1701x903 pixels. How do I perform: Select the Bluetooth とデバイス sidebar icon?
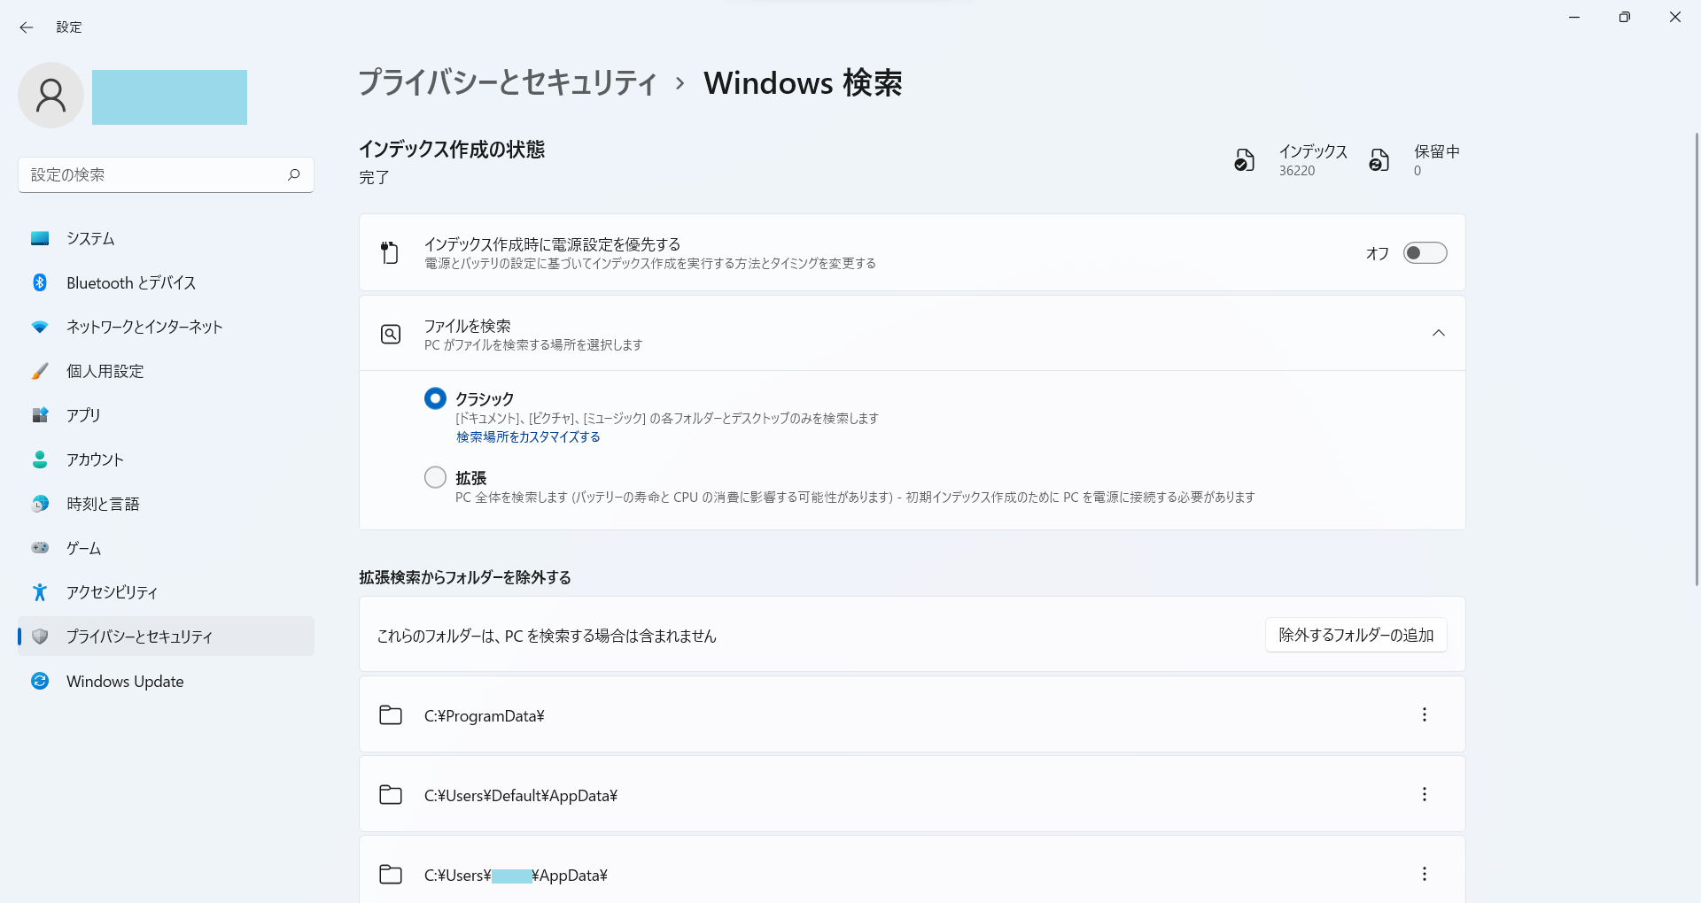tap(40, 282)
